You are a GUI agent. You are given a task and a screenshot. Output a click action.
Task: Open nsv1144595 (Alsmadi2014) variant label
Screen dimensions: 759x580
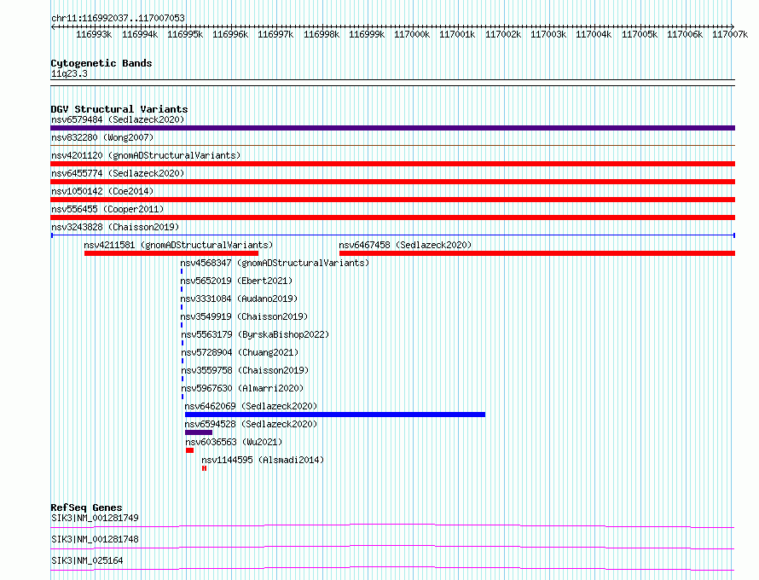(x=263, y=460)
